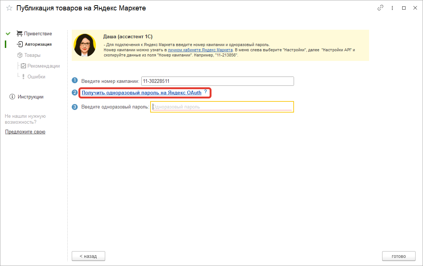The height and width of the screenshot is (266, 423).
Task: Open личном кабинете Яндекс Маркета link
Action: pyautogui.click(x=200, y=50)
